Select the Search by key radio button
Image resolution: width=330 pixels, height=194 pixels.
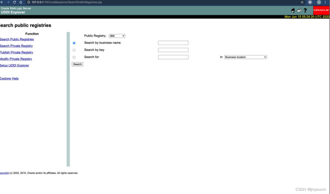click(73, 50)
